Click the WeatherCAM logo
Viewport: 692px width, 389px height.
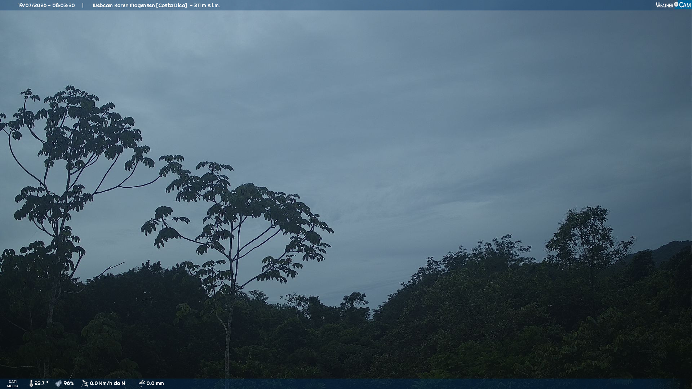673,5
